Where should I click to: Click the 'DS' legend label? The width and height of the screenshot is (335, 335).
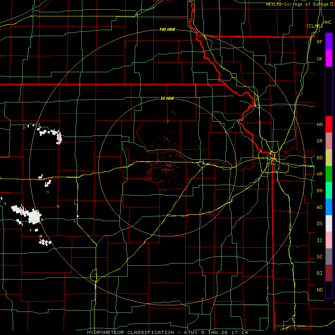click(x=319, y=223)
